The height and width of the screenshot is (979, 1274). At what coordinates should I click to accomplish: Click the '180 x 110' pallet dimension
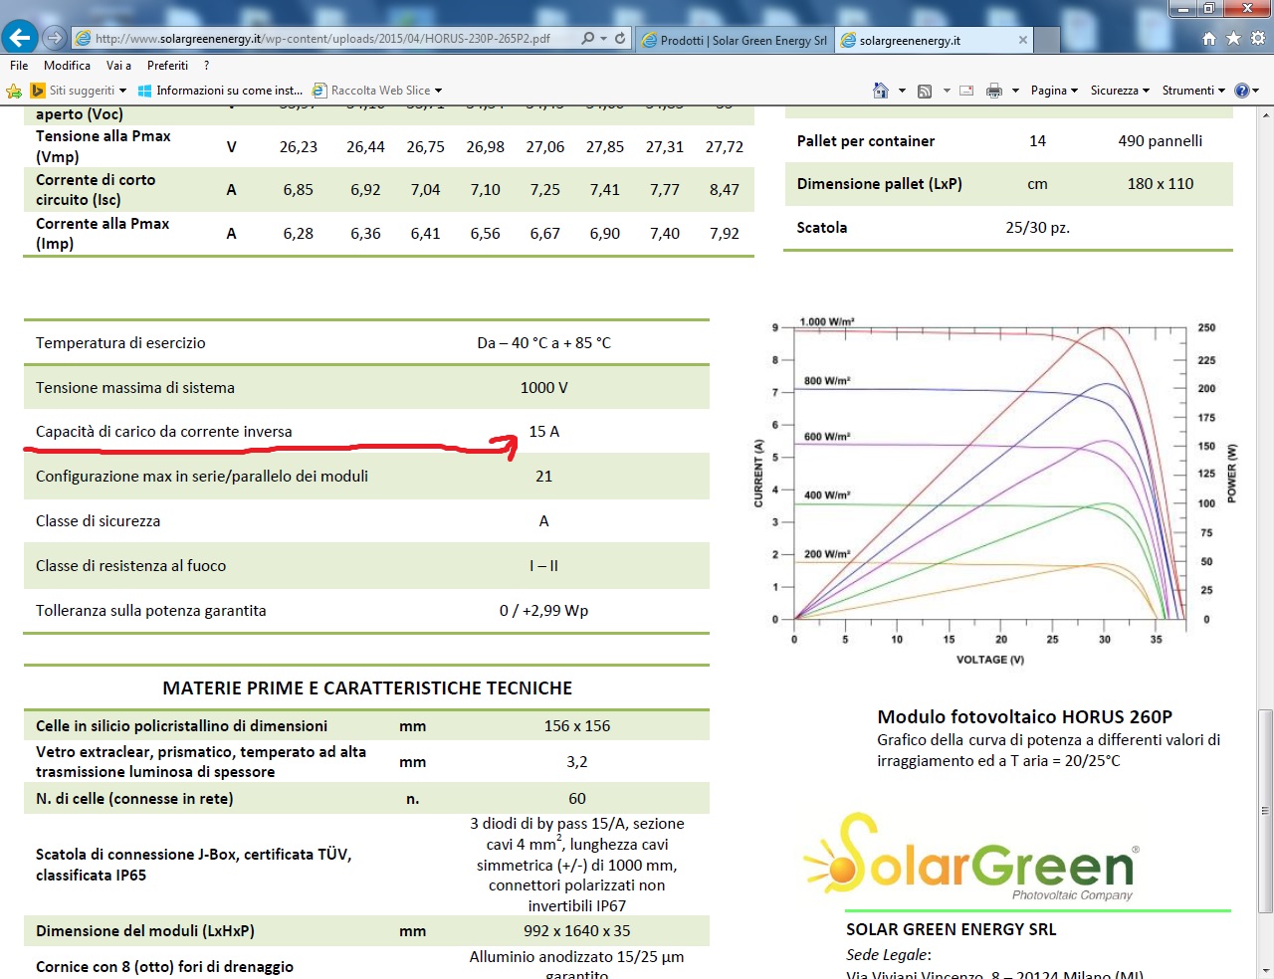(x=1161, y=184)
